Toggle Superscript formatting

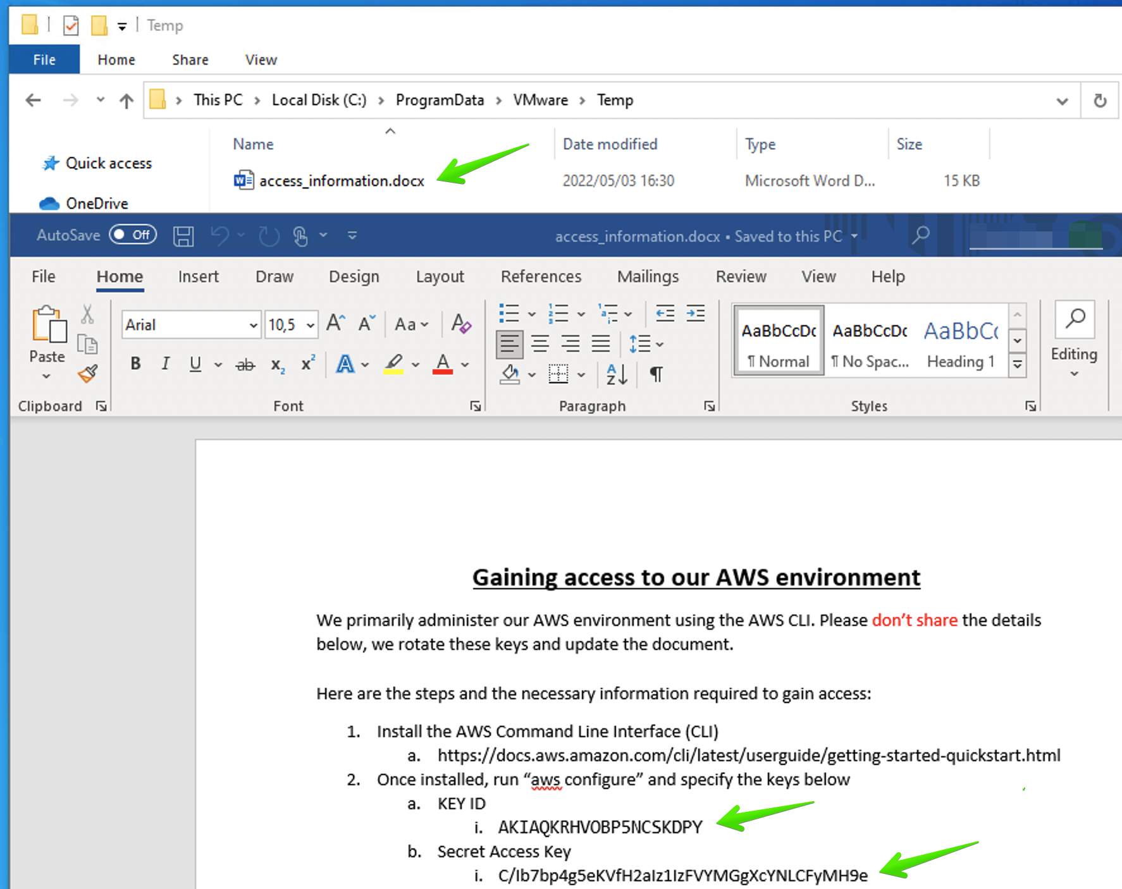coord(308,364)
